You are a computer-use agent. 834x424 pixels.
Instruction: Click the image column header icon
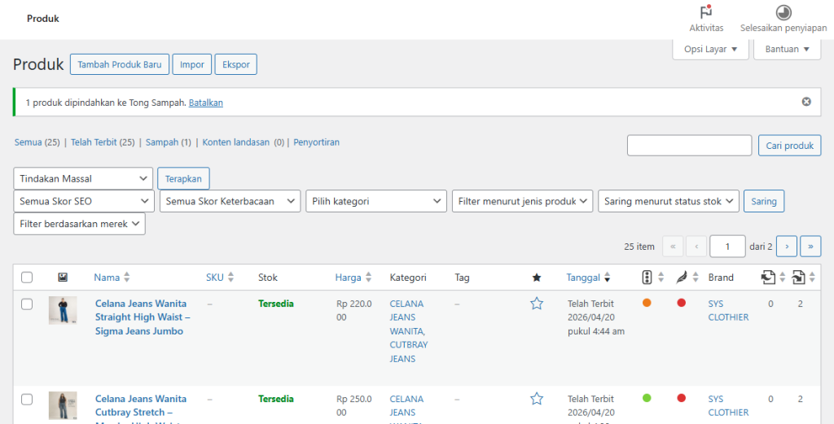[x=62, y=278]
